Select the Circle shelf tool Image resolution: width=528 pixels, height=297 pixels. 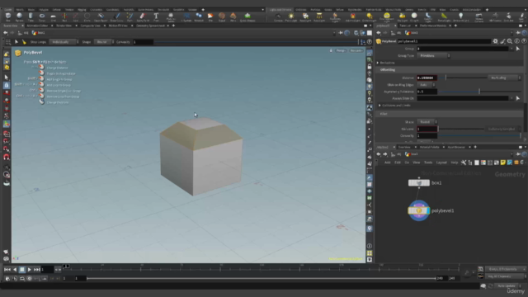pos(87,16)
